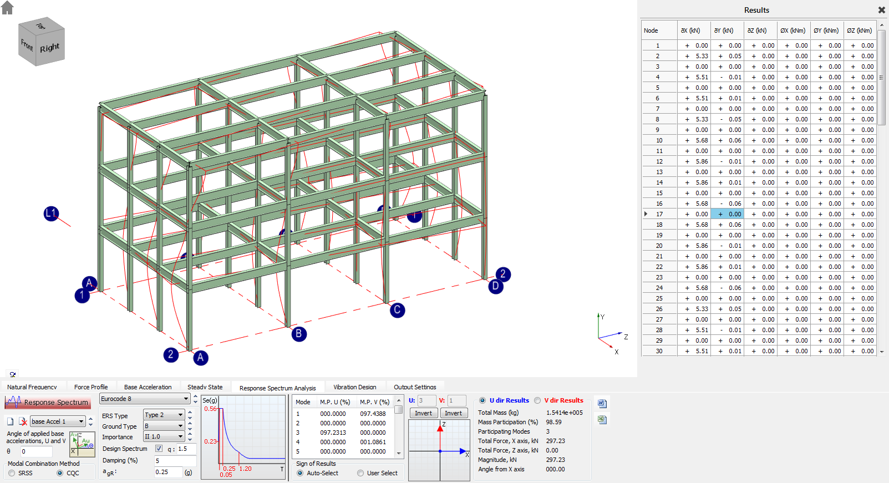Click the acceleration angle axes diagram icon
The width and height of the screenshot is (889, 483).
pyautogui.click(x=82, y=444)
